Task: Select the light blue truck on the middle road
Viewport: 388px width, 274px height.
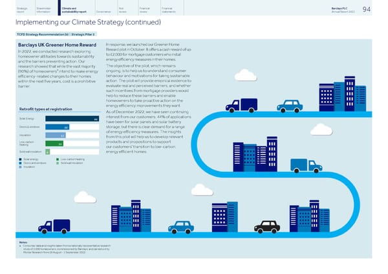Action: tap(306, 166)
